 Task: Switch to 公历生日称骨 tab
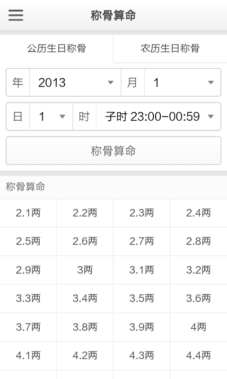[56, 48]
